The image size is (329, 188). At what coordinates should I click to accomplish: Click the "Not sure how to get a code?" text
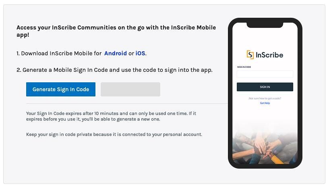click(265, 98)
